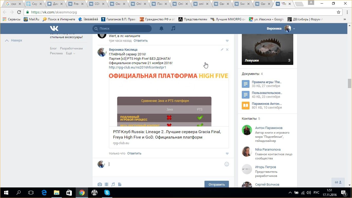This screenshot has width=352, height=198.
Task: Open a new browser tab
Action: 299,4
